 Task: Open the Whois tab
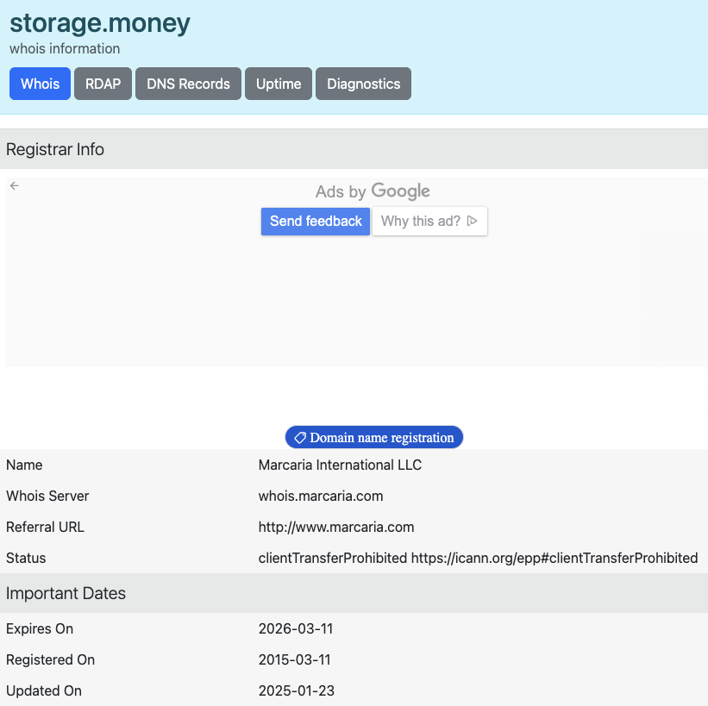point(40,84)
